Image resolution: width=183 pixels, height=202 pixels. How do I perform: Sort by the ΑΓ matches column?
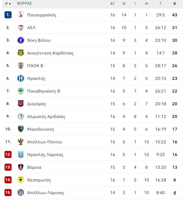112,4
